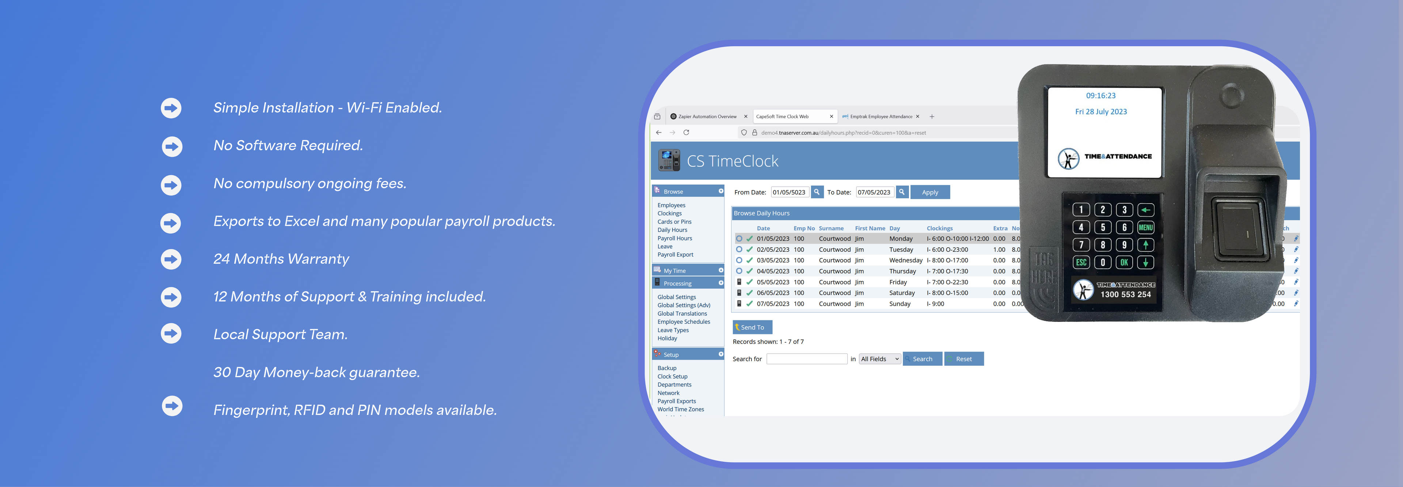Click the Send To button

pyautogui.click(x=752, y=327)
